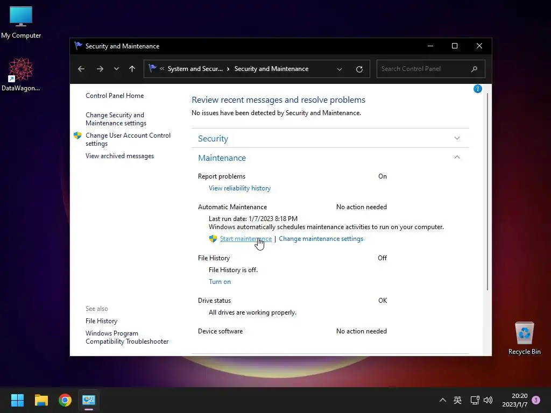
Task: Collapse the Maintenance section chevron
Action: point(457,157)
